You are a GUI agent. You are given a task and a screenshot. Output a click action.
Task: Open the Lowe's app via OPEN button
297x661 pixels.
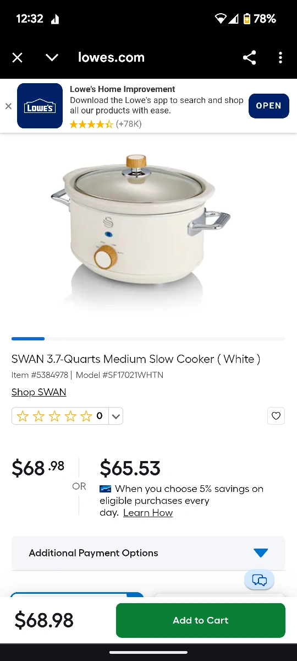(268, 106)
